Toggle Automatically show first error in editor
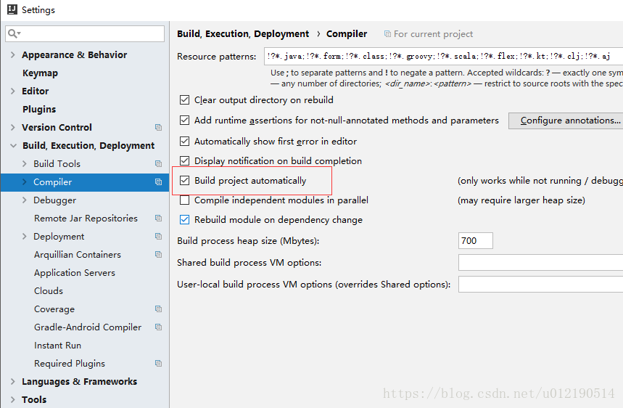This screenshot has width=623, height=408. point(184,141)
